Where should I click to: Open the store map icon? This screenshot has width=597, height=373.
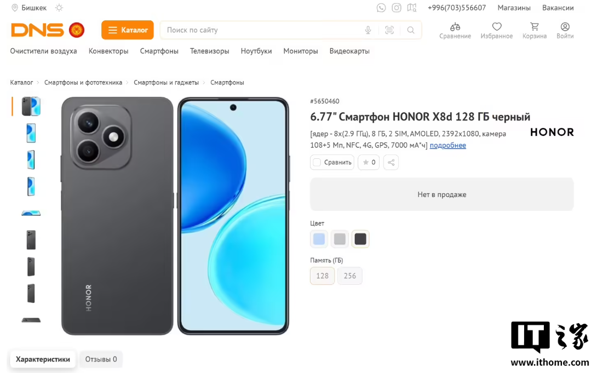(x=412, y=8)
